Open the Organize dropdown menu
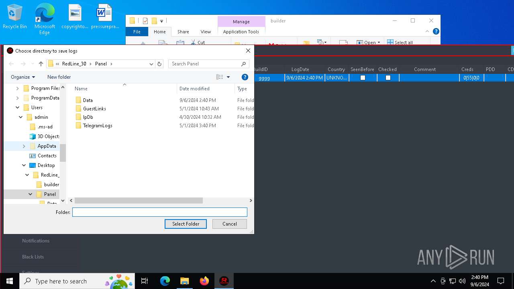 click(x=23, y=77)
